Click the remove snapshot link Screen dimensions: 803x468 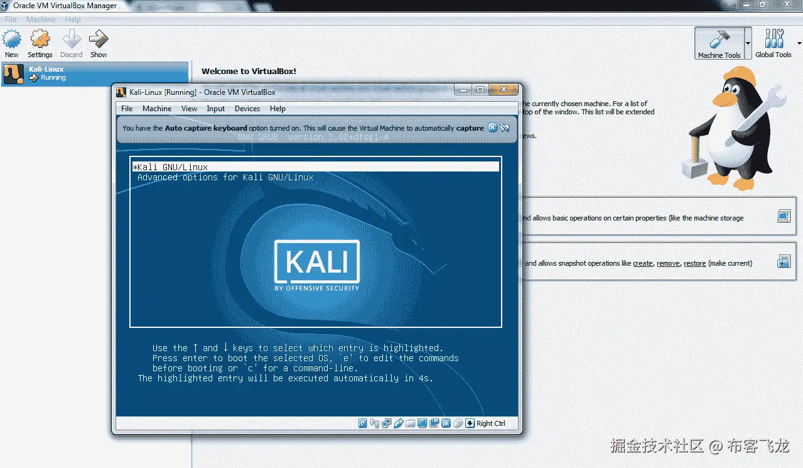668,263
